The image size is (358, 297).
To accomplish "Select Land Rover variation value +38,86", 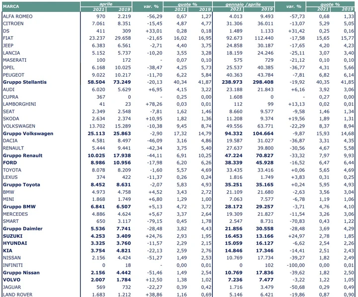I will pos(154,295).
